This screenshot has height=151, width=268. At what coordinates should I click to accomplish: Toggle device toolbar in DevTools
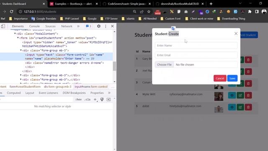point(3,26)
